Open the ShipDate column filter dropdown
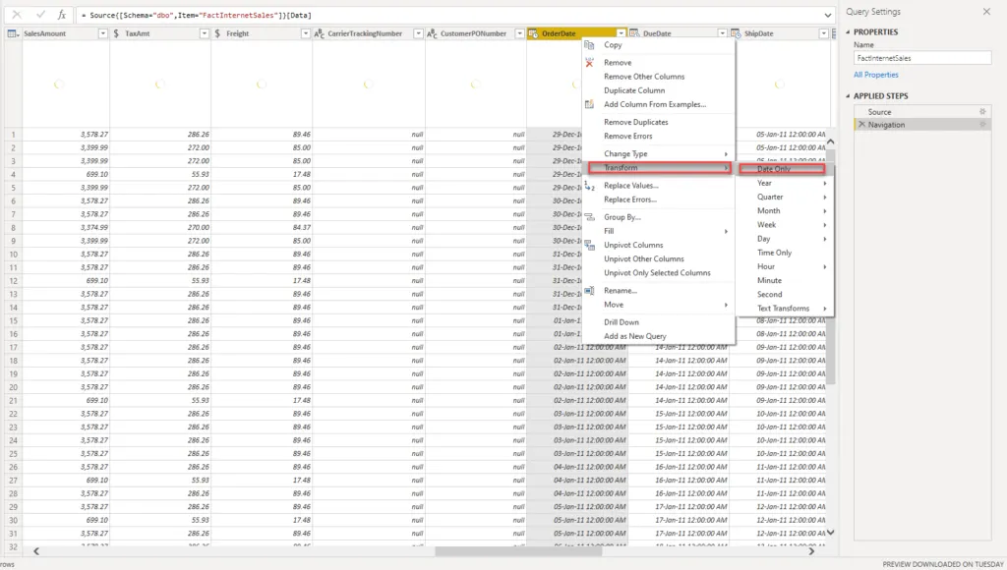Viewport: 1007px width, 570px height. (x=822, y=33)
